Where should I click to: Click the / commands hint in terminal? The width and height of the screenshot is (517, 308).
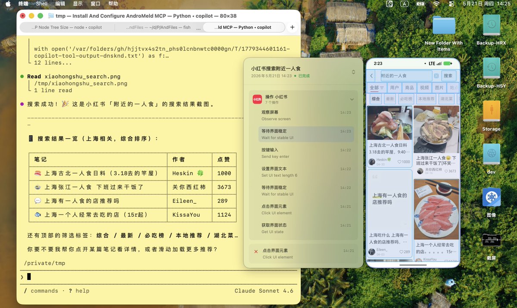[41, 291]
